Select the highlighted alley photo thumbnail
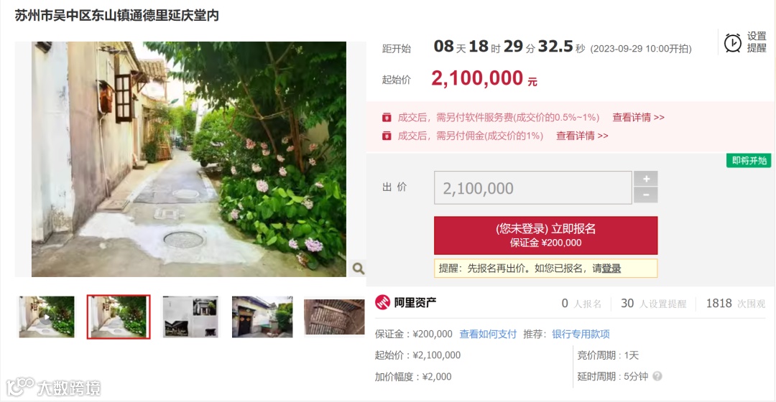 [x=119, y=317]
